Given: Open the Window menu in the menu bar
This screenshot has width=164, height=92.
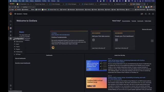Looking at the screenshot, I should [x=53, y=1].
